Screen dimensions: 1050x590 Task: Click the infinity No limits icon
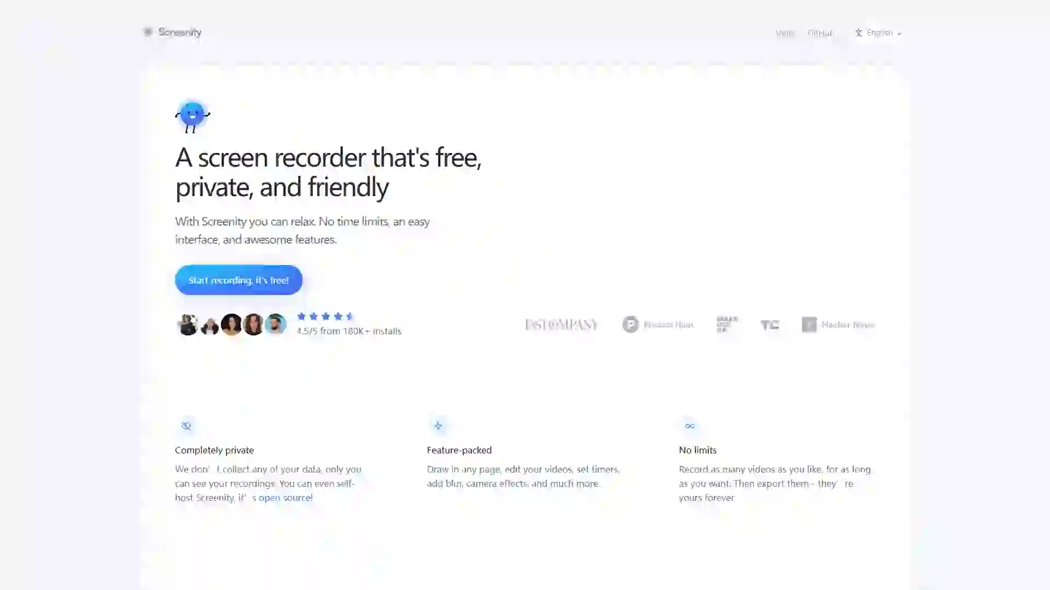click(x=690, y=426)
